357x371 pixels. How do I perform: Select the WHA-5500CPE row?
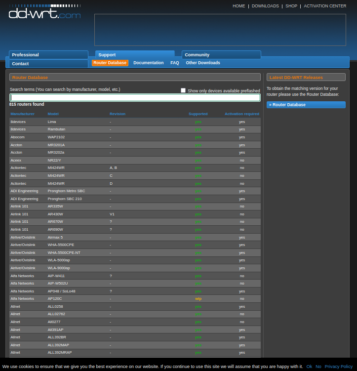[x=135, y=245]
